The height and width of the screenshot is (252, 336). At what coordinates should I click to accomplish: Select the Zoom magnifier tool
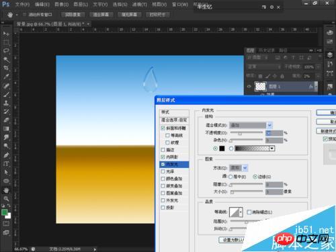pos(6,199)
